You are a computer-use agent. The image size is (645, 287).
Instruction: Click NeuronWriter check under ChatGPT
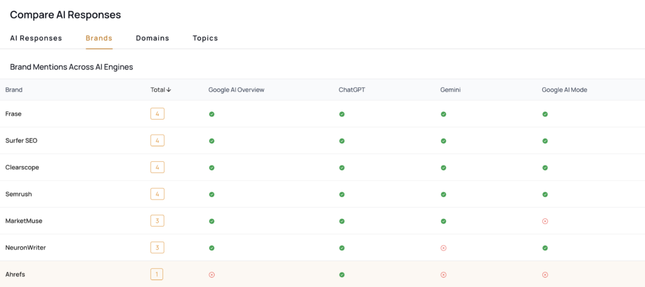pos(342,248)
